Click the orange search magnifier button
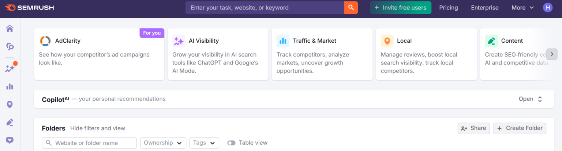Screen dimensions: 562x151 pyautogui.click(x=351, y=8)
